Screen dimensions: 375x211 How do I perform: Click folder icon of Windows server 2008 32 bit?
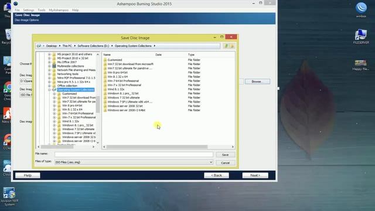pos(105,106)
